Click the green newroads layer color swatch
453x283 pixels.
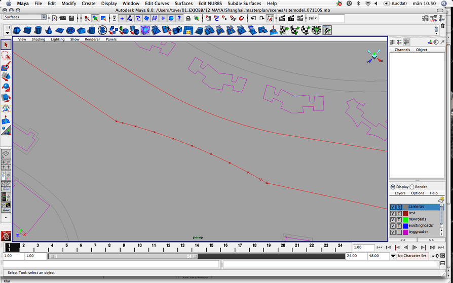405,220
